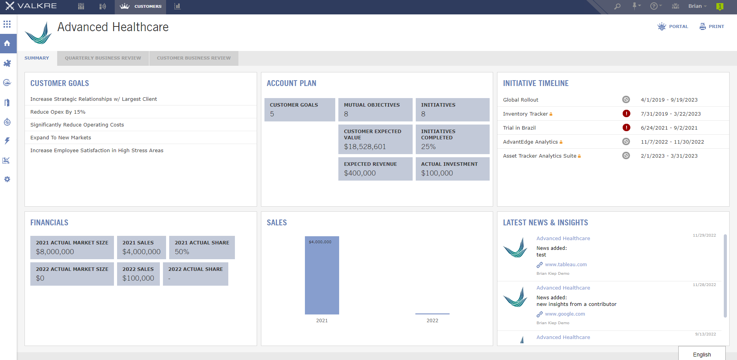Click the 2021 Actual Market Size tile
The image size is (737, 360).
[72, 248]
